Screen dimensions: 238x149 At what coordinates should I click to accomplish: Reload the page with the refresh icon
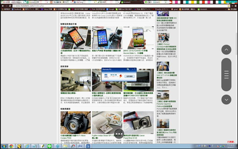(x=10, y=6)
